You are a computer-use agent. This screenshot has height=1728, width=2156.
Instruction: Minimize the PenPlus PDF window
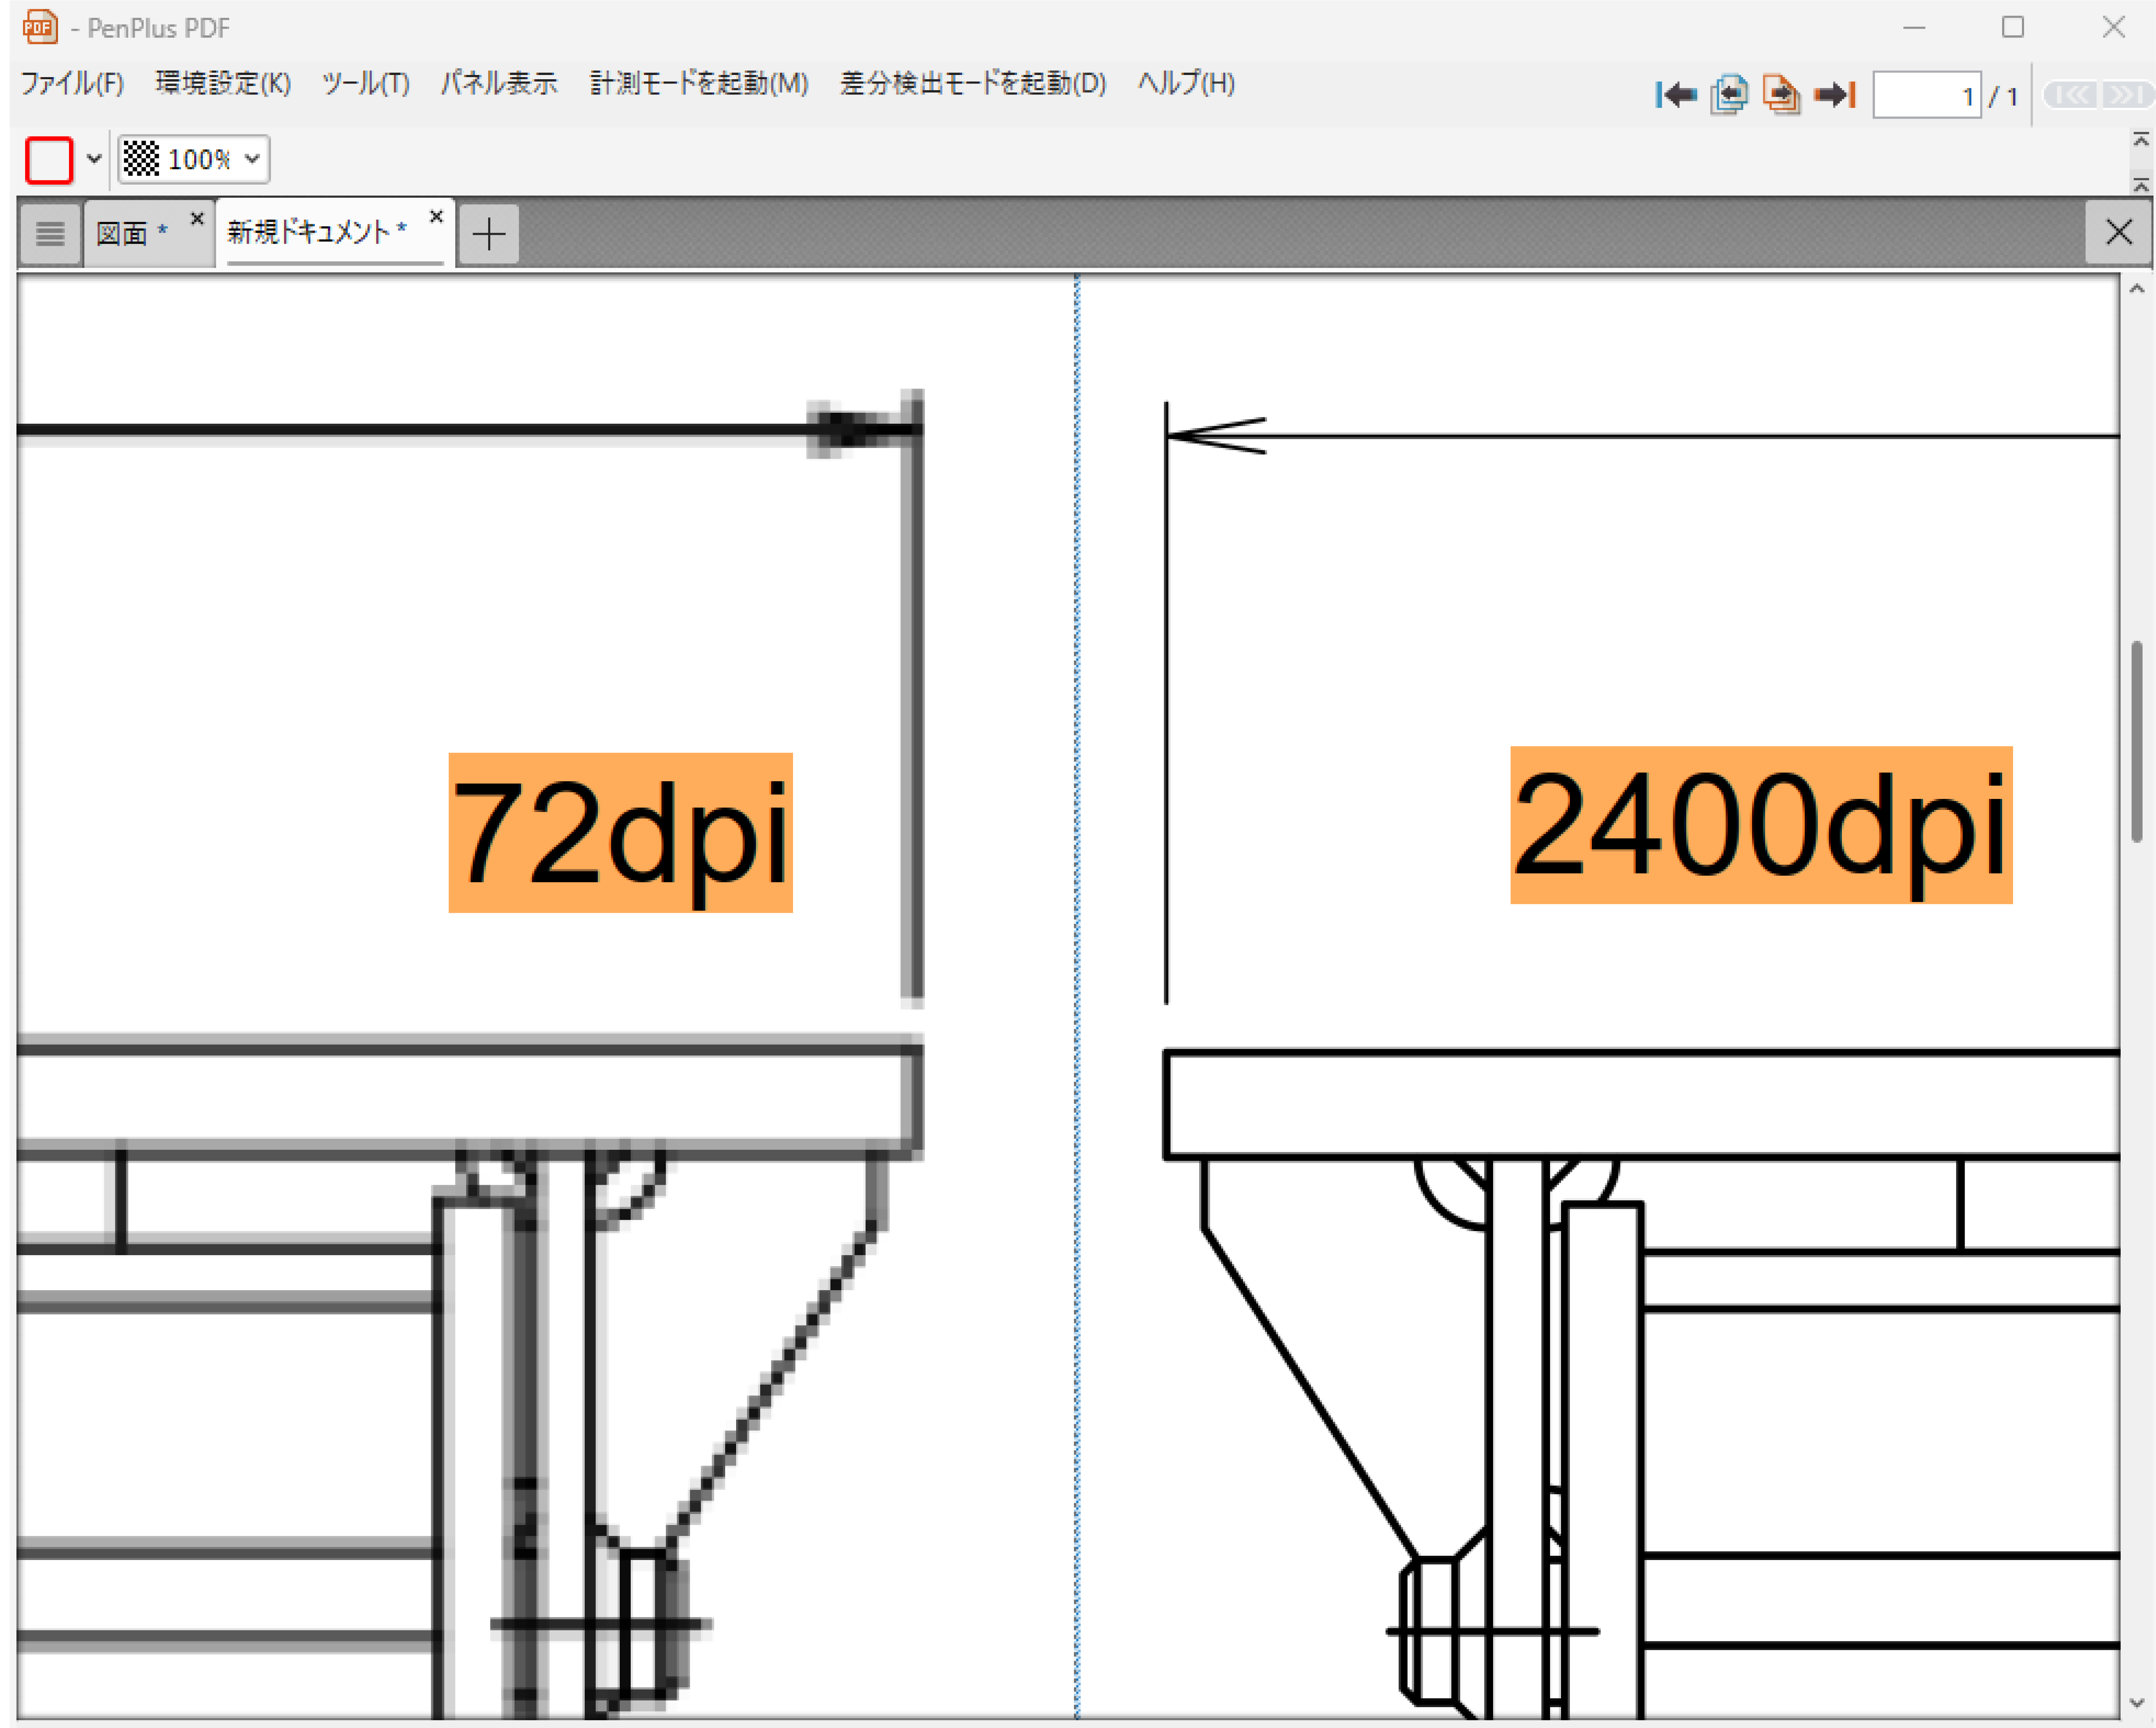1914,28
